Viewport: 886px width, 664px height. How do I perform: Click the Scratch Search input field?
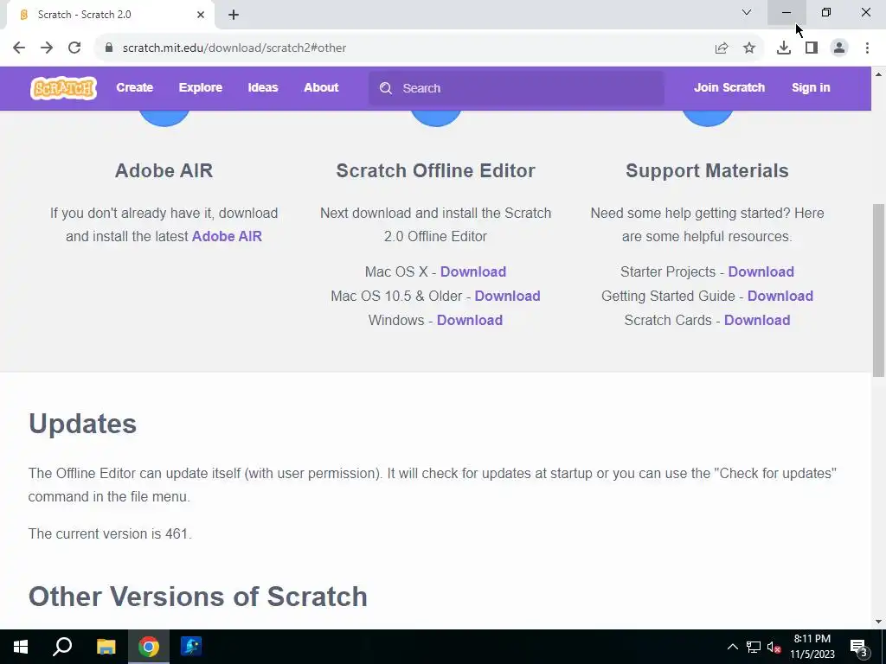tap(516, 88)
